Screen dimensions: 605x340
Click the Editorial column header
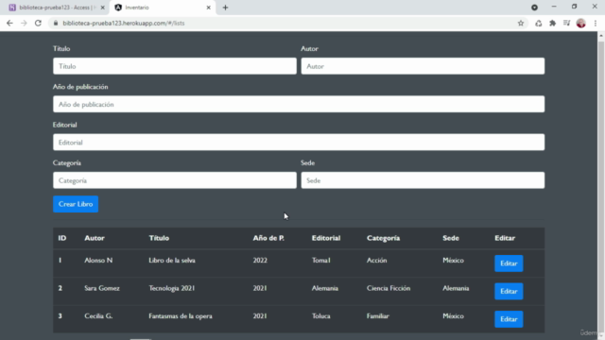[x=326, y=238]
